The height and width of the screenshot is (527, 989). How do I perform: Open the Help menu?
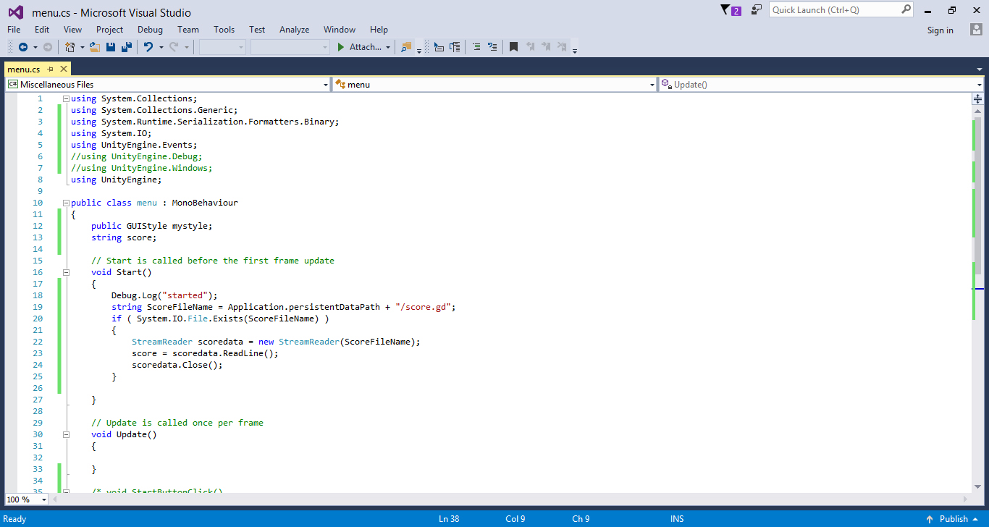click(379, 30)
